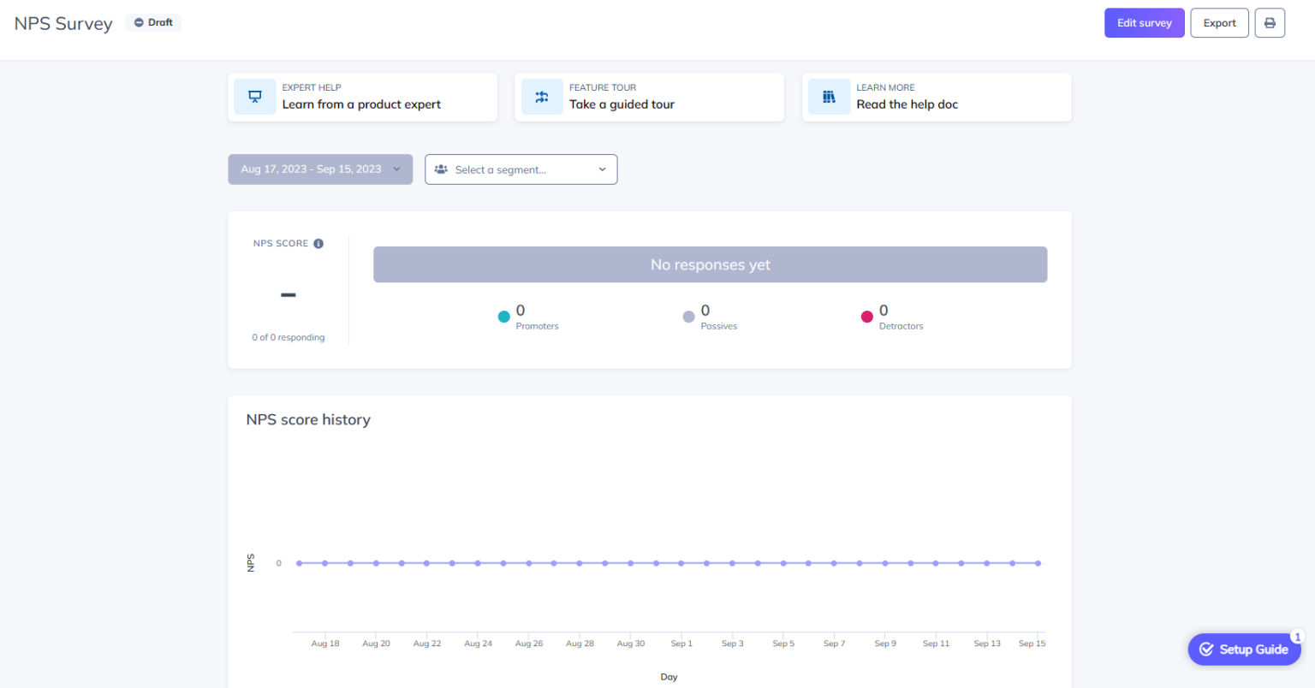This screenshot has width=1315, height=688.
Task: Toggle the Passives legend dot
Action: click(688, 316)
